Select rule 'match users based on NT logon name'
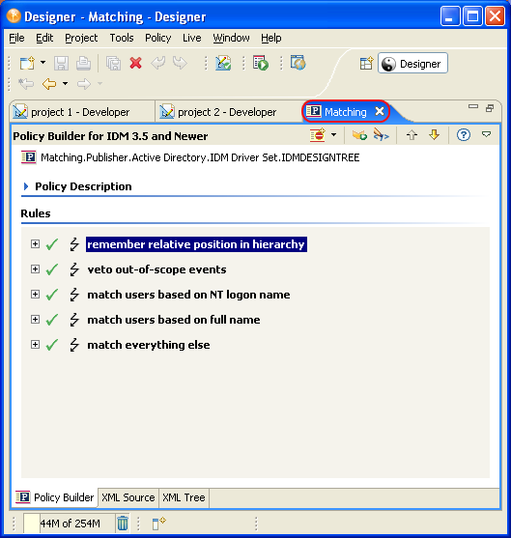This screenshot has width=511, height=538. [188, 295]
